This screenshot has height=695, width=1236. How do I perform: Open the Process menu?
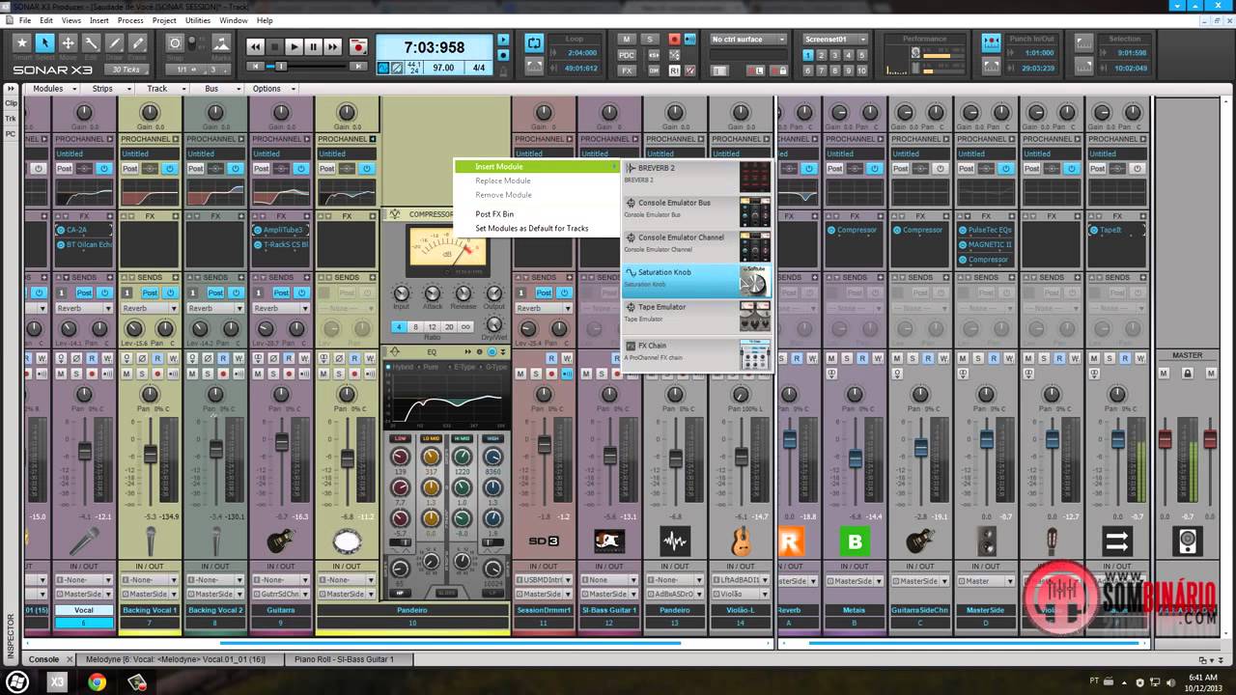130,20
